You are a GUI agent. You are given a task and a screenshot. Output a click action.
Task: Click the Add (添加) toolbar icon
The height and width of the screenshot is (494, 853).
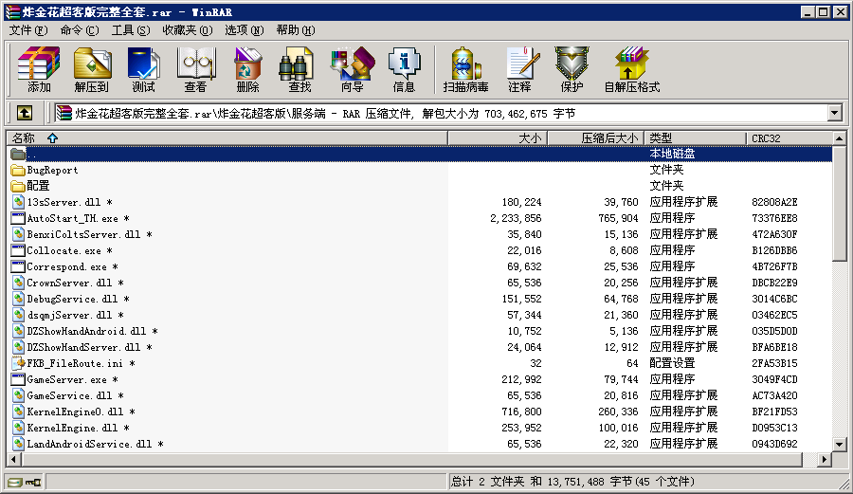(x=39, y=70)
